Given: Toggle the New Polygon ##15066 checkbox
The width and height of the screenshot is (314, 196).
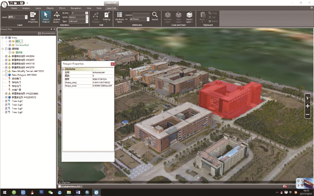Looking at the screenshot, I should coord(6,74).
